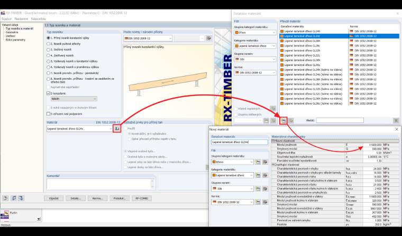This screenshot has height=236, width=402.
Task: Click the new material icon in Databáze materiálů
Action: [284, 120]
